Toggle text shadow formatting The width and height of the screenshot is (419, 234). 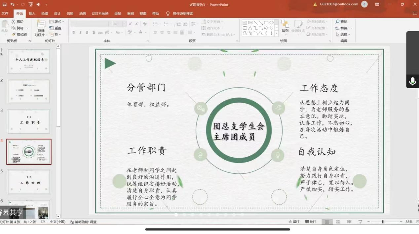click(x=94, y=32)
